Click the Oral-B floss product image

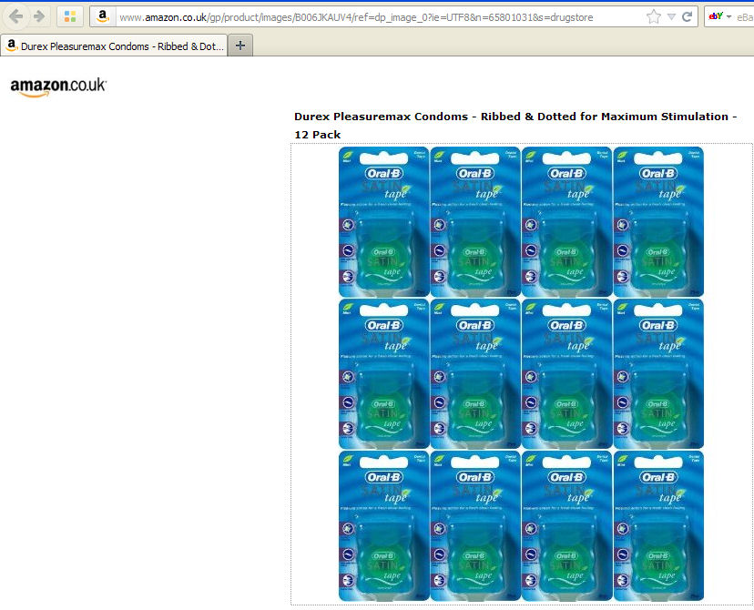click(x=521, y=373)
